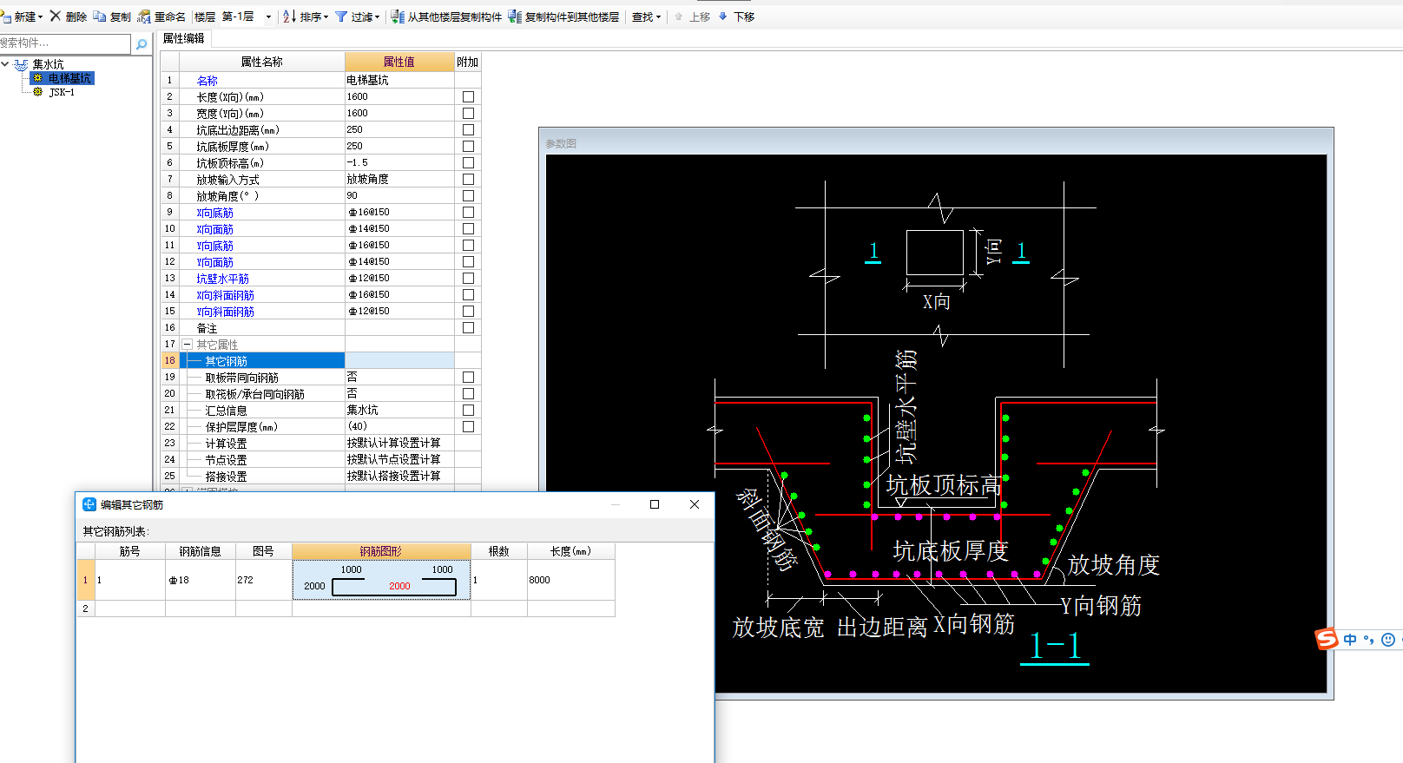
Task: Click the component search input field
Action: (x=64, y=43)
